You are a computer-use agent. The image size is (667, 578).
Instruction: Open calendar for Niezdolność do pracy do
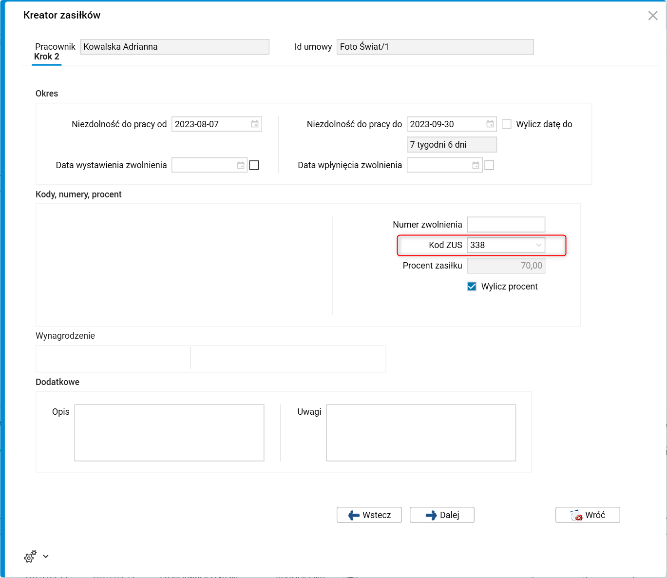[x=490, y=124]
